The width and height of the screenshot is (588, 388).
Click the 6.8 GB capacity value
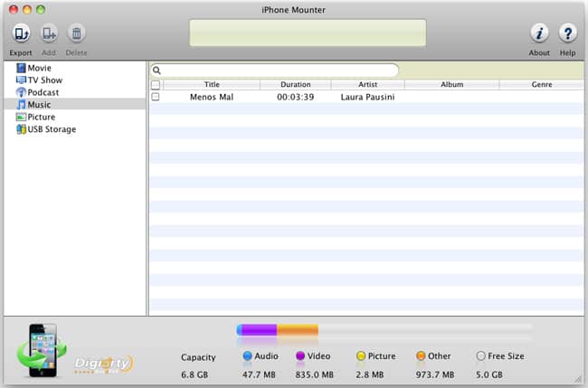(194, 374)
